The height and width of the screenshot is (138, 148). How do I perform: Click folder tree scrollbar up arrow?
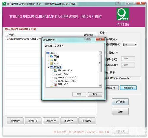tap(100, 53)
